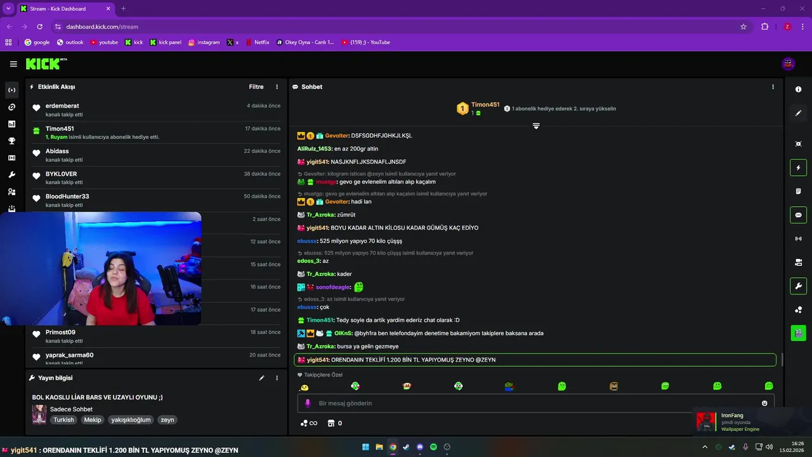Click the pencil edit icon in right sidebar
Screen dimensions: 812x457
pos(798,113)
